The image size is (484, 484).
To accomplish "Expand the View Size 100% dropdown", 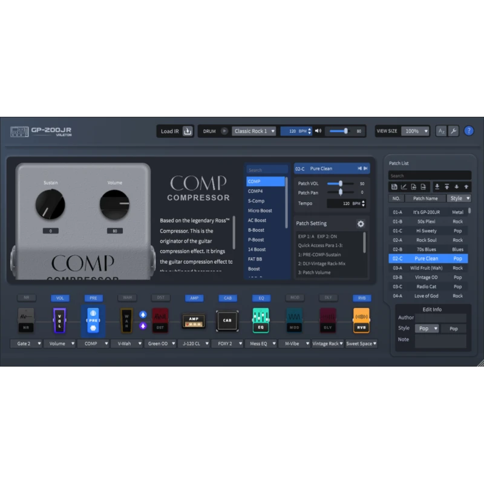I will pos(416,131).
